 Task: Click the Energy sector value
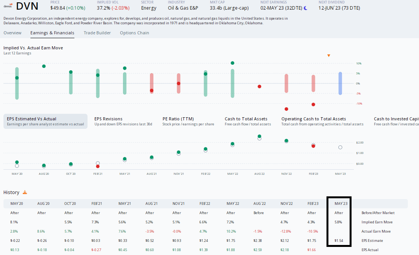click(148, 8)
